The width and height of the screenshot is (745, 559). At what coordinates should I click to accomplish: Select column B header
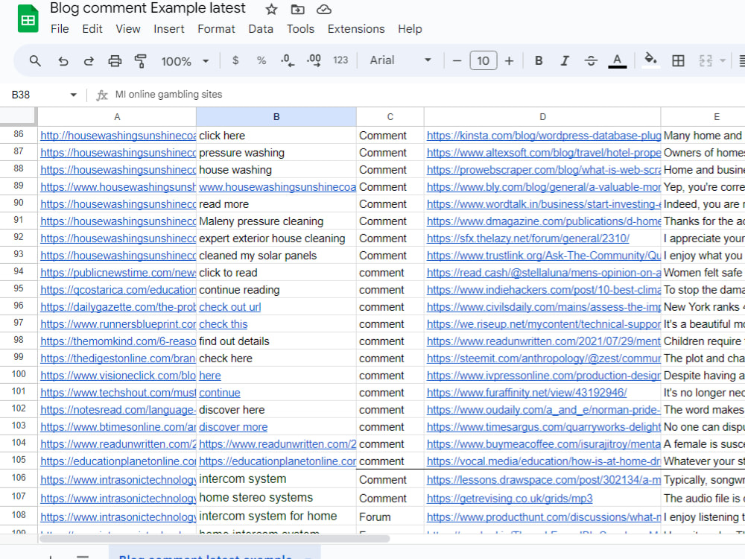click(276, 117)
